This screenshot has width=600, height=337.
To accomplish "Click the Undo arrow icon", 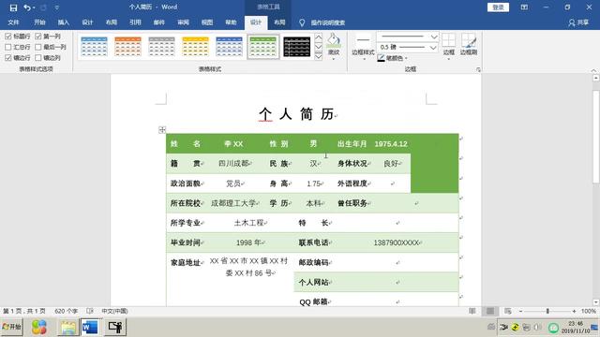I will (x=27, y=7).
